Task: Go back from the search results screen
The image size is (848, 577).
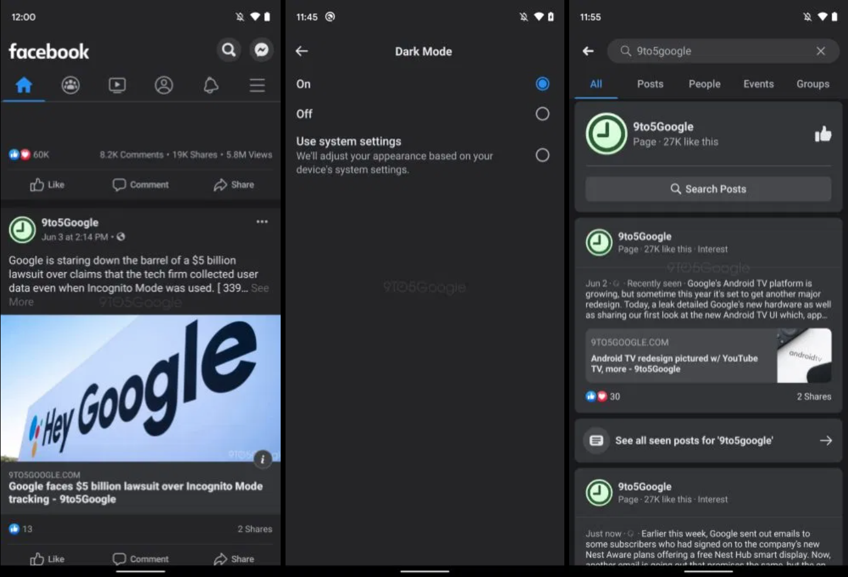Action: [588, 51]
